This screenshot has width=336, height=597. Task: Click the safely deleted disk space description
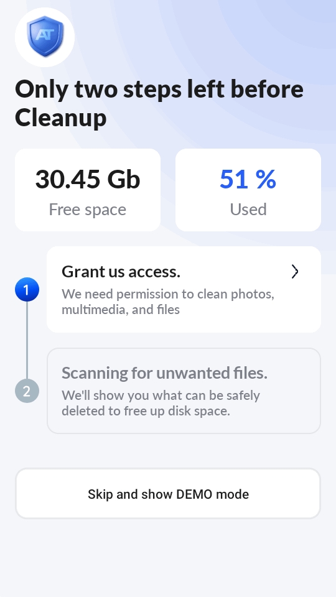coord(161,403)
